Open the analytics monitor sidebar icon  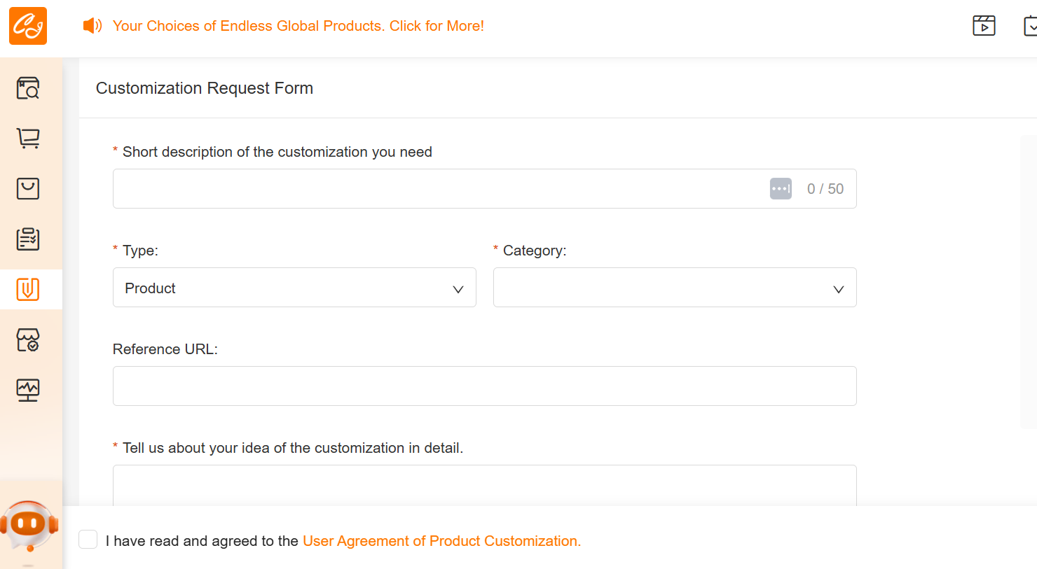(x=28, y=390)
